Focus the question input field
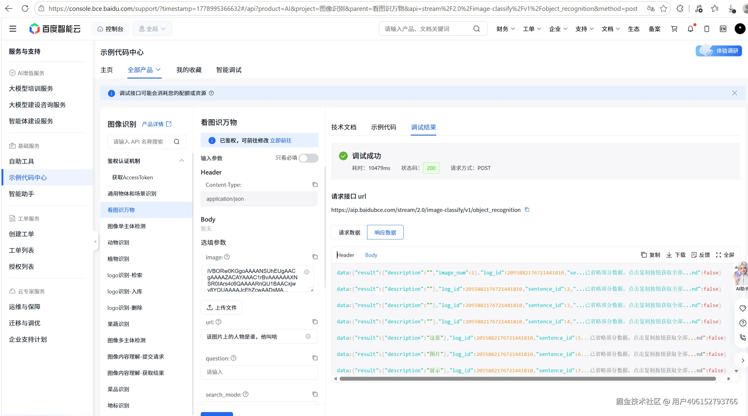 tap(259, 372)
